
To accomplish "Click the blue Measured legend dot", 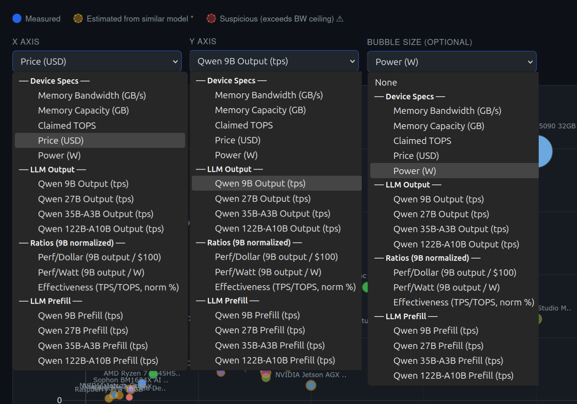I will pyautogui.click(x=17, y=19).
